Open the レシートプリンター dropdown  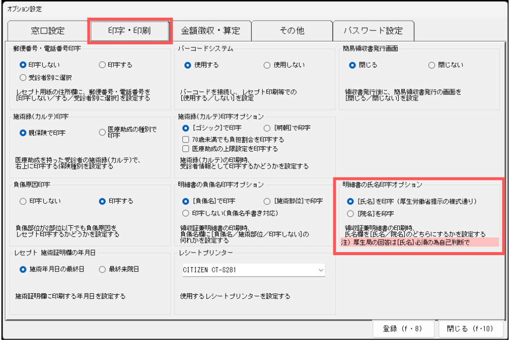[x=253, y=270]
